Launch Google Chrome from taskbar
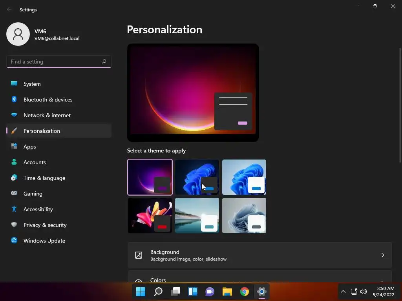 pos(244,292)
